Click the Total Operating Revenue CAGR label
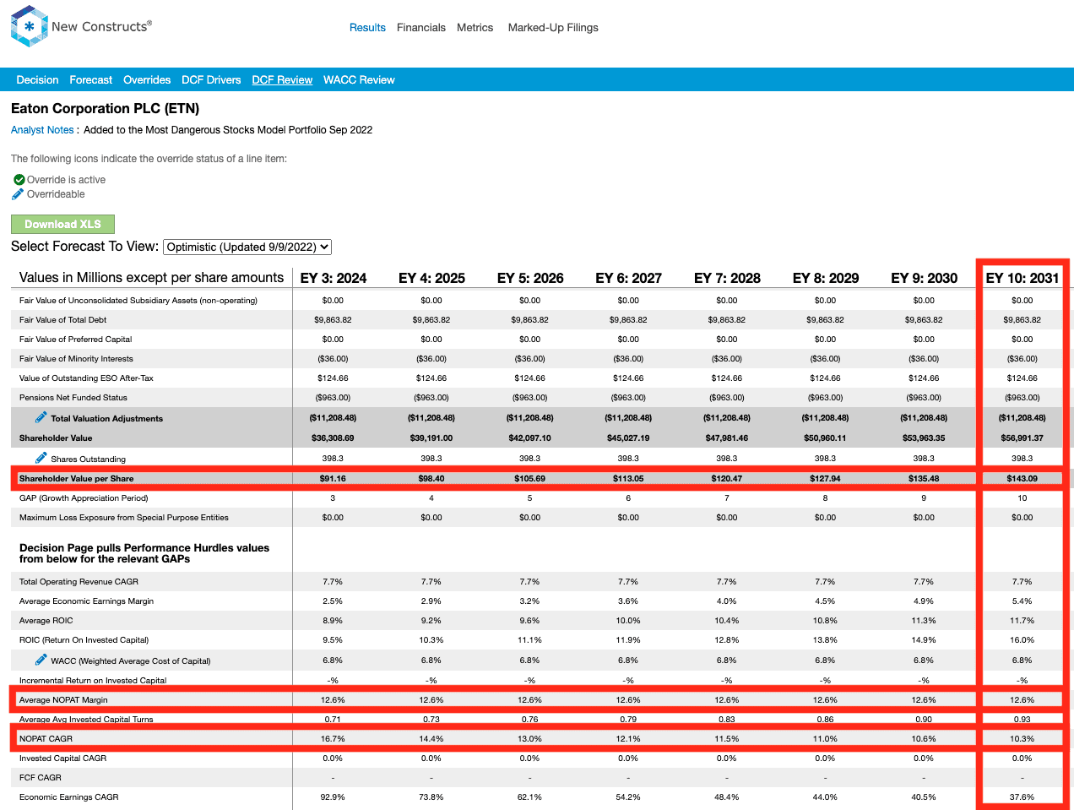This screenshot has height=810, width=1074. [79, 582]
